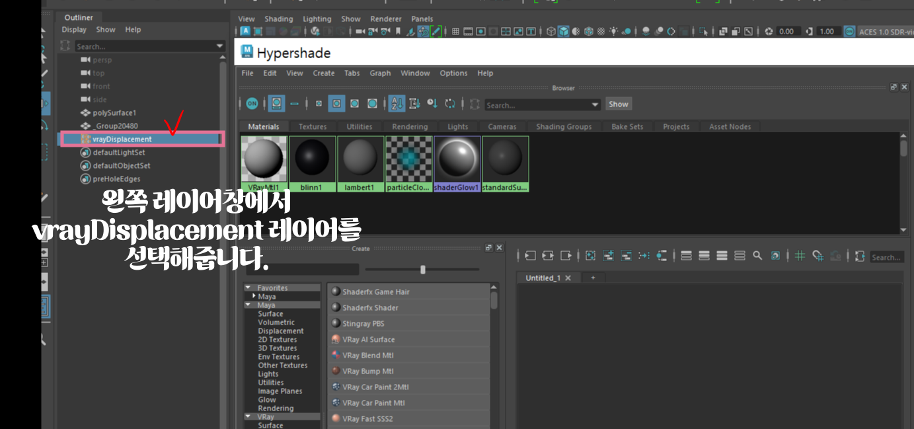Click the clear graph icon
Screen dimensions: 914x429
tap(591, 255)
